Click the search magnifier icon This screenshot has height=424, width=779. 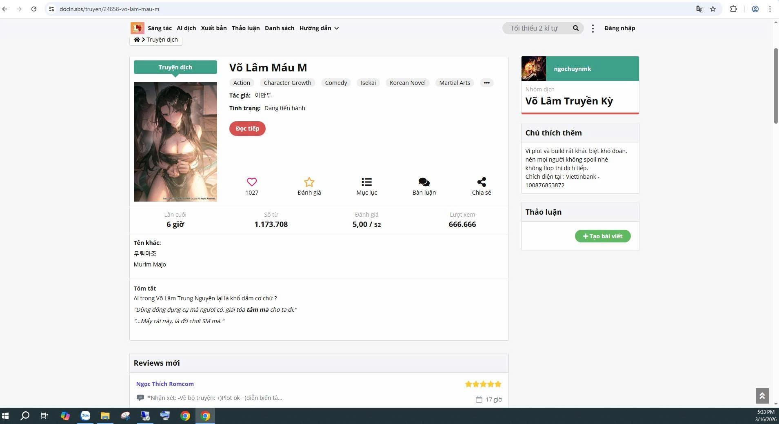point(576,28)
